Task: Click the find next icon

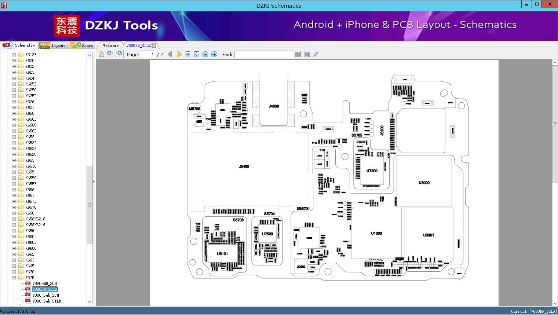Action: click(x=307, y=54)
